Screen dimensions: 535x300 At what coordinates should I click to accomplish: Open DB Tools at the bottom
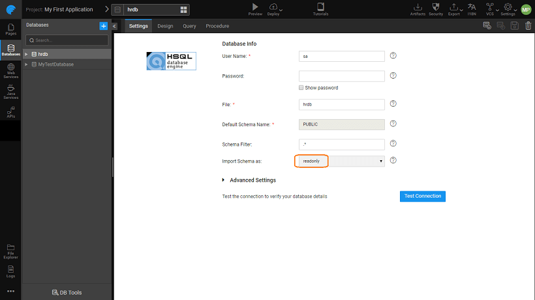click(x=67, y=293)
